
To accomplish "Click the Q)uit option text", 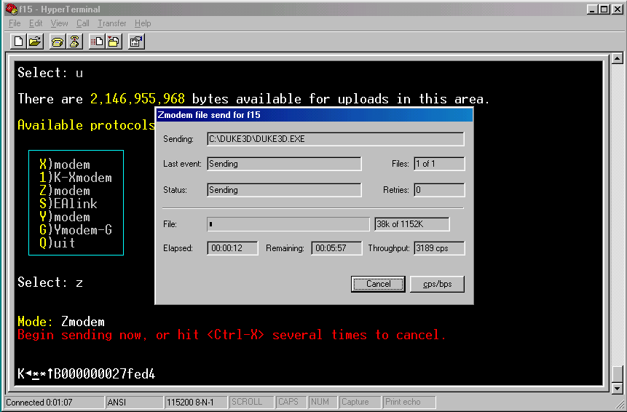I will click(x=58, y=243).
